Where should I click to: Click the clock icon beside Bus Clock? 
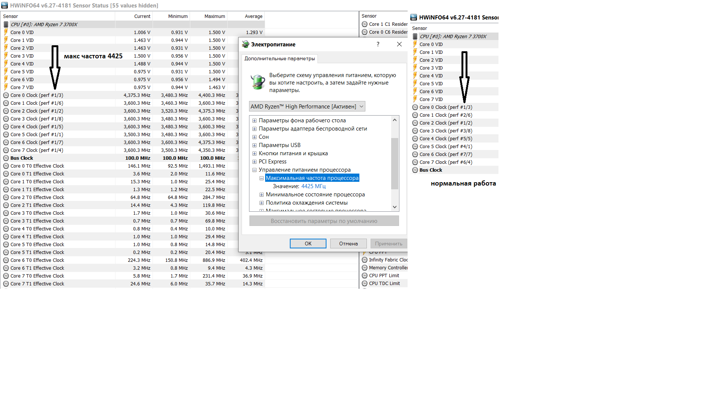click(6, 158)
